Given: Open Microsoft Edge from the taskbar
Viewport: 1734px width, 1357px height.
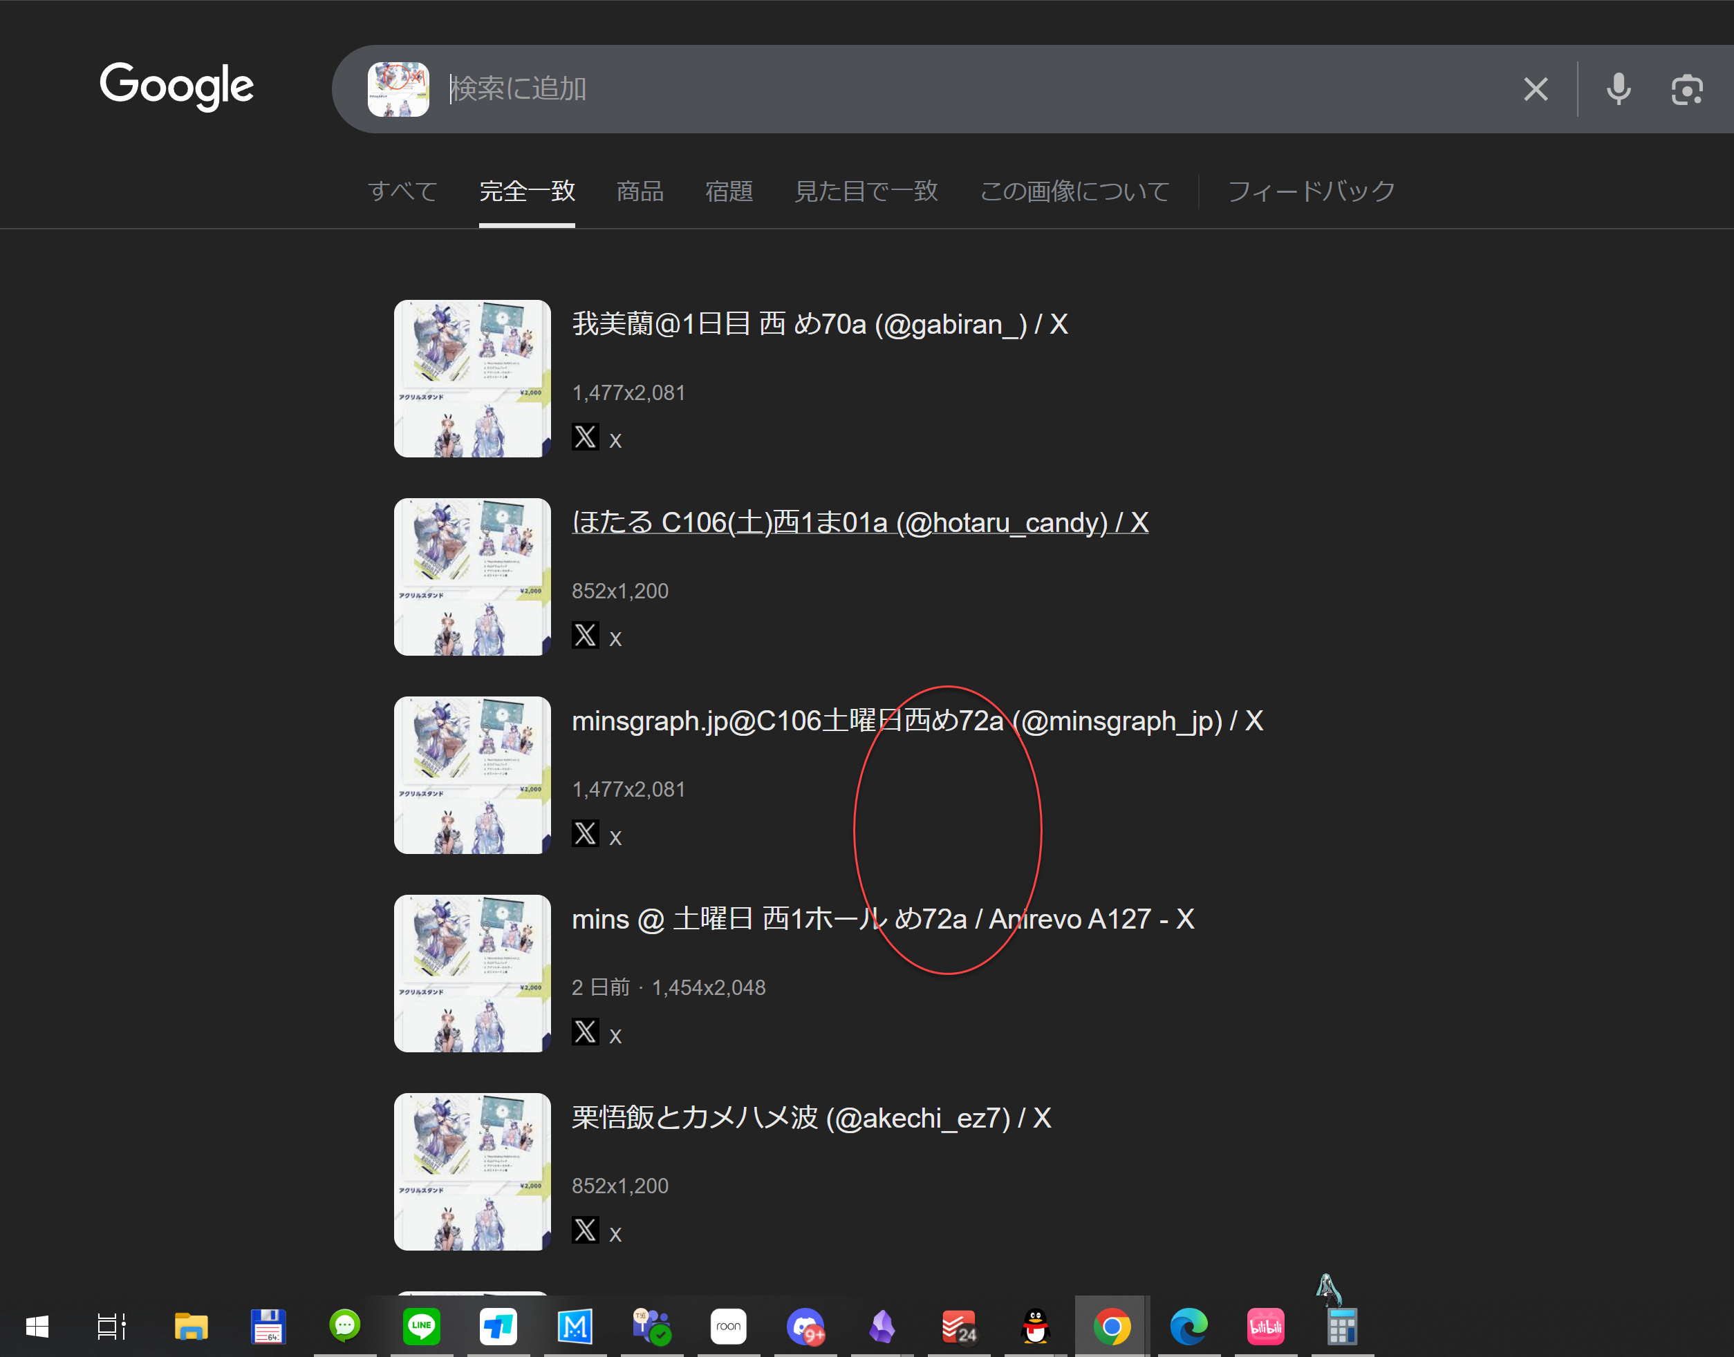Looking at the screenshot, I should pos(1188,1325).
